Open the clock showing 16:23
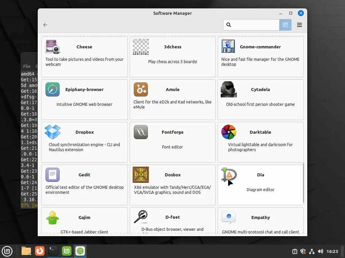The width and height of the screenshot is (345, 258). (332, 251)
